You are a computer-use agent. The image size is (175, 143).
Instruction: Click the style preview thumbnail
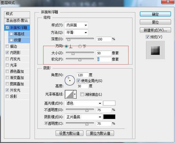coord(155,50)
